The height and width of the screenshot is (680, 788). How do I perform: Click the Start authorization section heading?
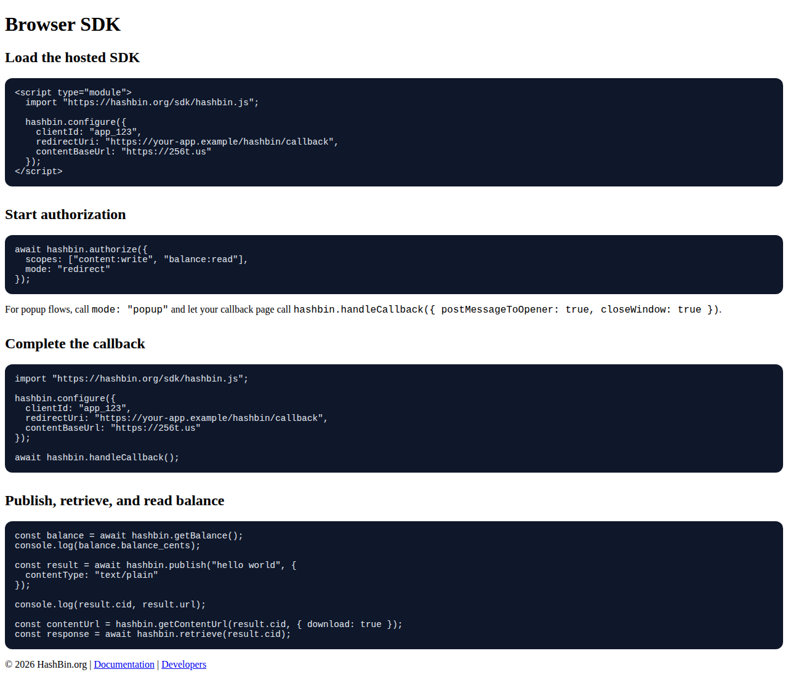point(65,215)
